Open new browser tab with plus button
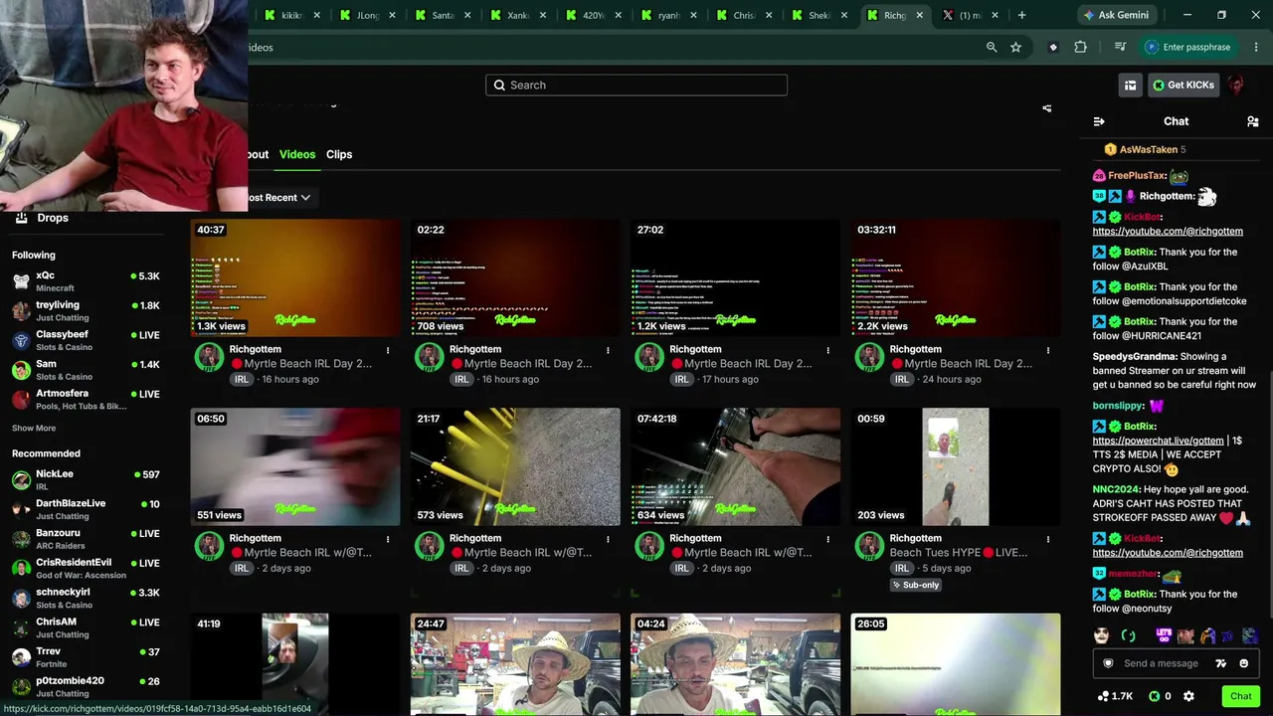This screenshot has width=1273, height=716. 1021,15
